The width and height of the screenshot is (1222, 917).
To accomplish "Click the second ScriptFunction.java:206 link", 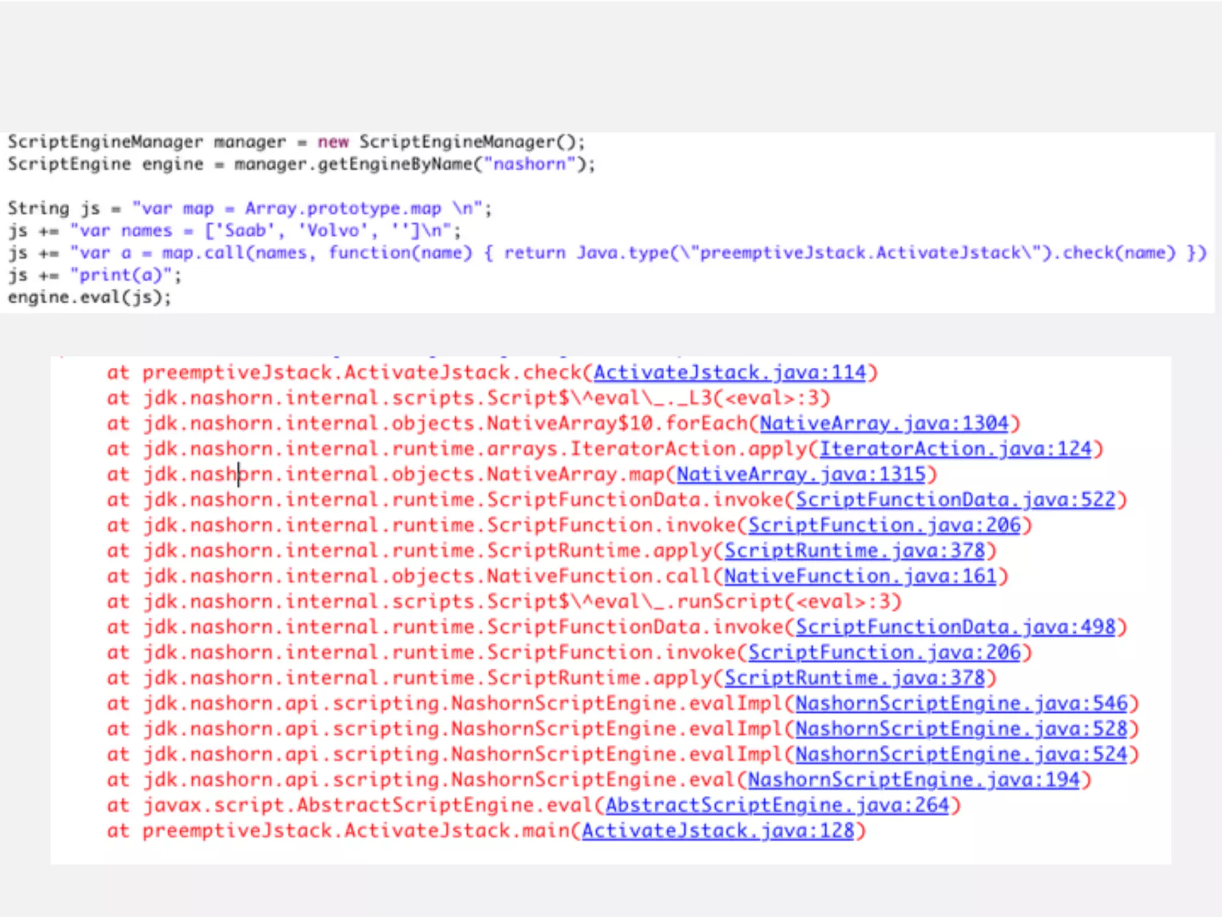I will (884, 653).
